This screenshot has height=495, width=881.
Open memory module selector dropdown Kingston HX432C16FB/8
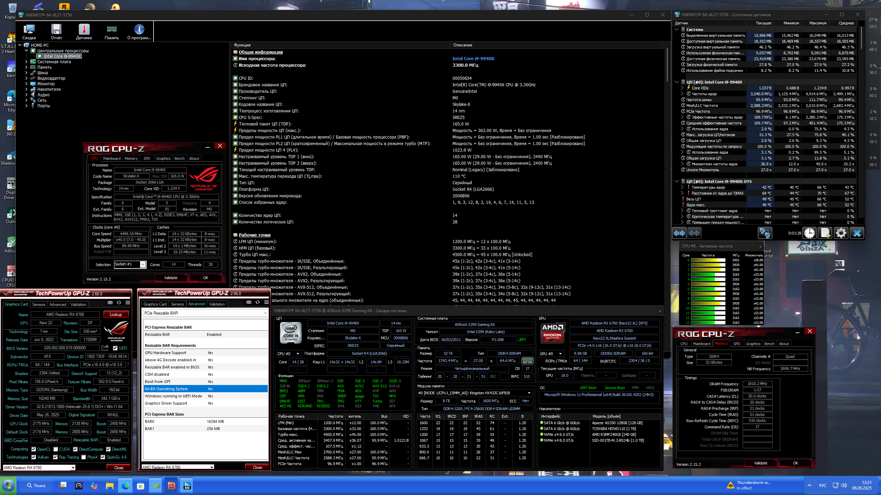[475, 393]
